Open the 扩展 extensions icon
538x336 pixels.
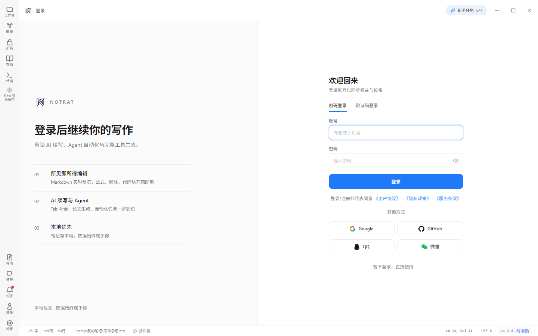click(10, 44)
